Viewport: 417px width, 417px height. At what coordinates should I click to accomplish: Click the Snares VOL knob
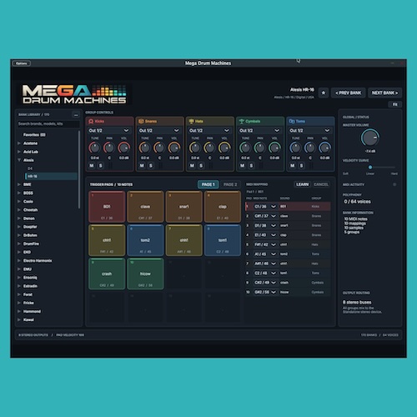coord(174,148)
